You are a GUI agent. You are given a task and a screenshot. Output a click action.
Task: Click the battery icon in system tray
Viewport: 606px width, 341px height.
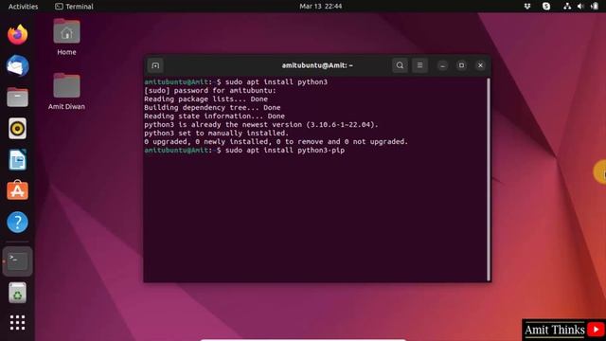[x=595, y=7]
